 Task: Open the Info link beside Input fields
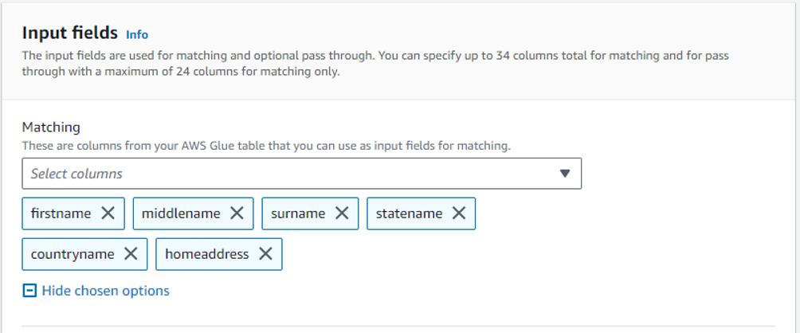pyautogui.click(x=137, y=34)
